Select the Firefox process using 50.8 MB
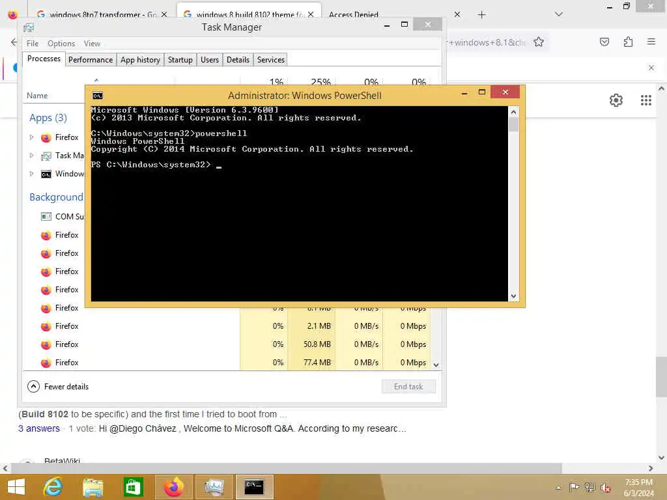Screen dimensions: 667x500 click(227, 344)
